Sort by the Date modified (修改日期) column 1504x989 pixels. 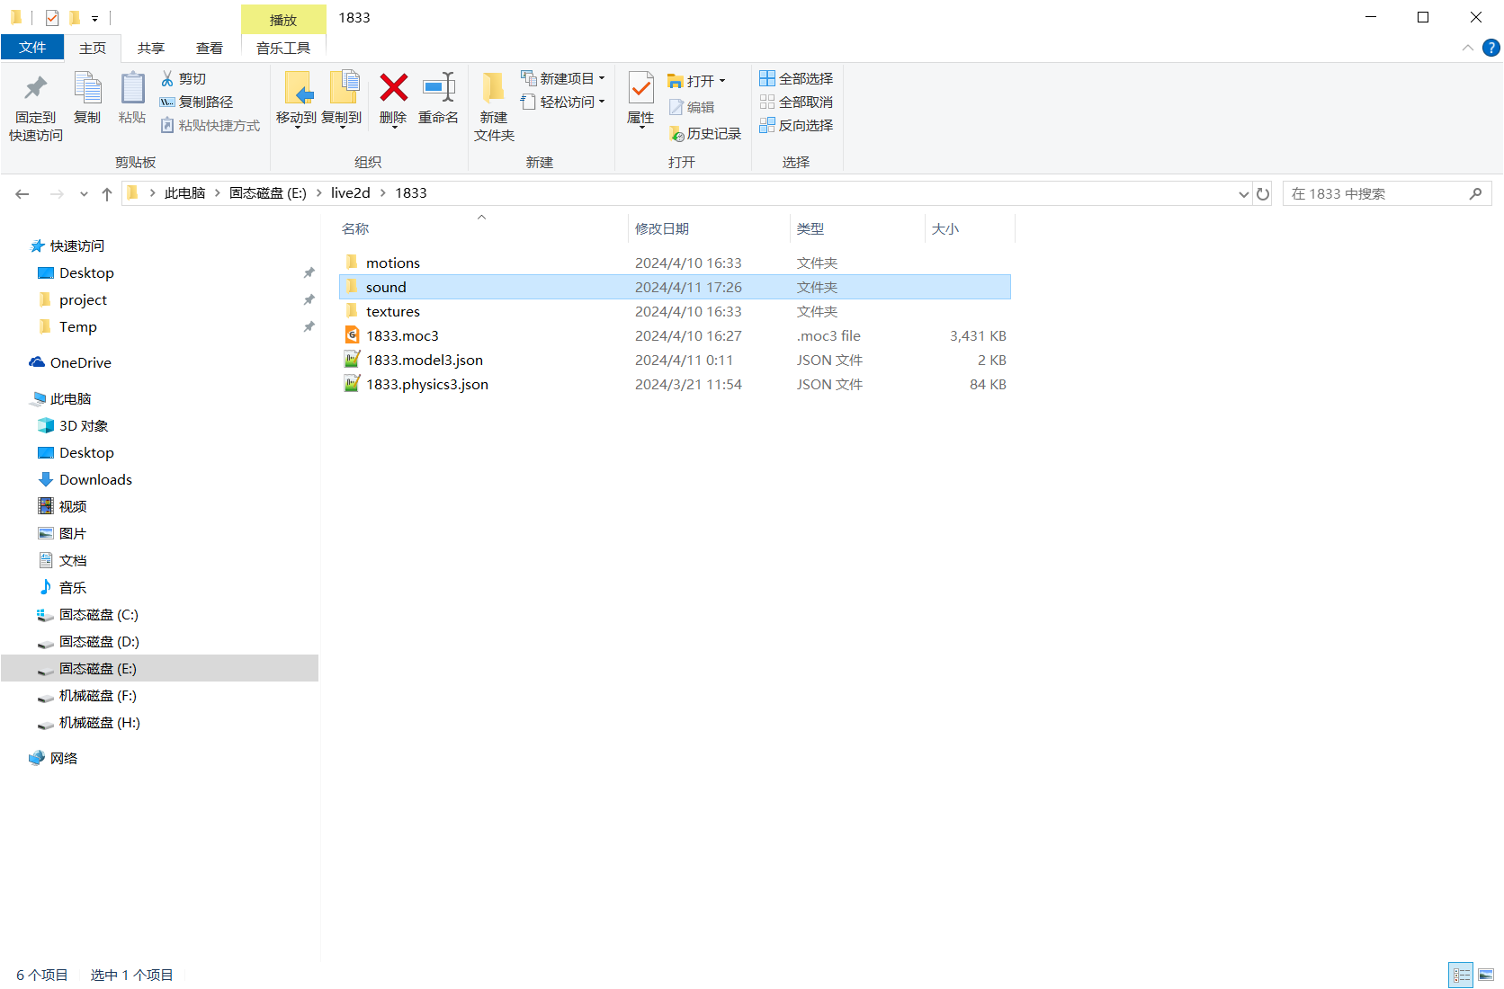point(708,229)
